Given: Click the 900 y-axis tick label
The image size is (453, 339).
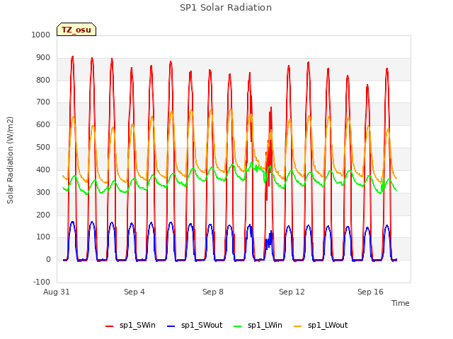Looking at the screenshot, I should point(43,58).
